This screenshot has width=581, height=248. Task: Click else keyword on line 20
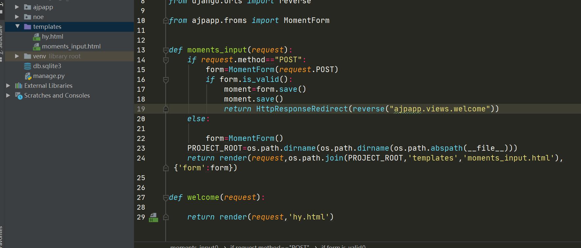point(196,119)
